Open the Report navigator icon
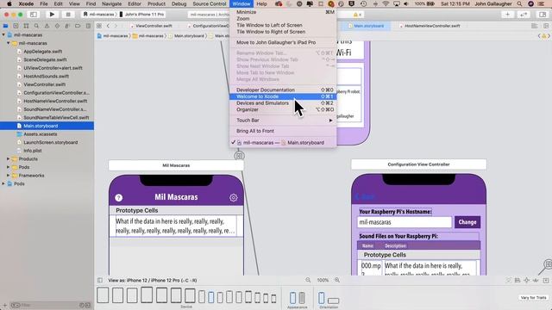 [x=88, y=26]
